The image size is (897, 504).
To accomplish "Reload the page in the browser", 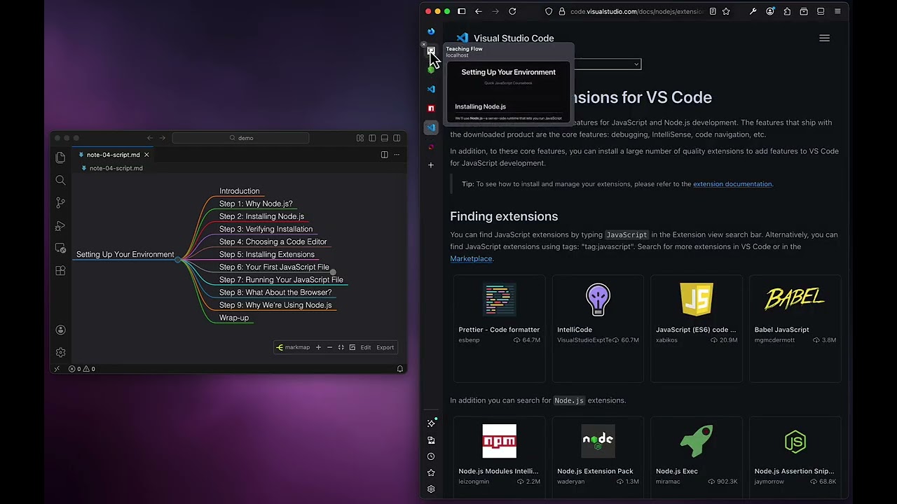I will click(512, 11).
